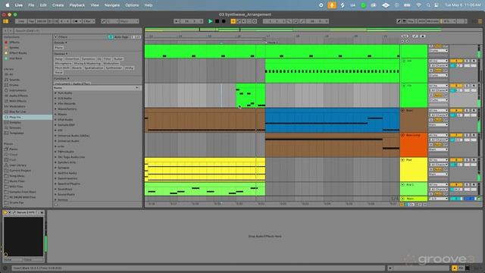Deactivate the Pad track activator
Viewport: 485px width, 273px height.
coord(456,160)
